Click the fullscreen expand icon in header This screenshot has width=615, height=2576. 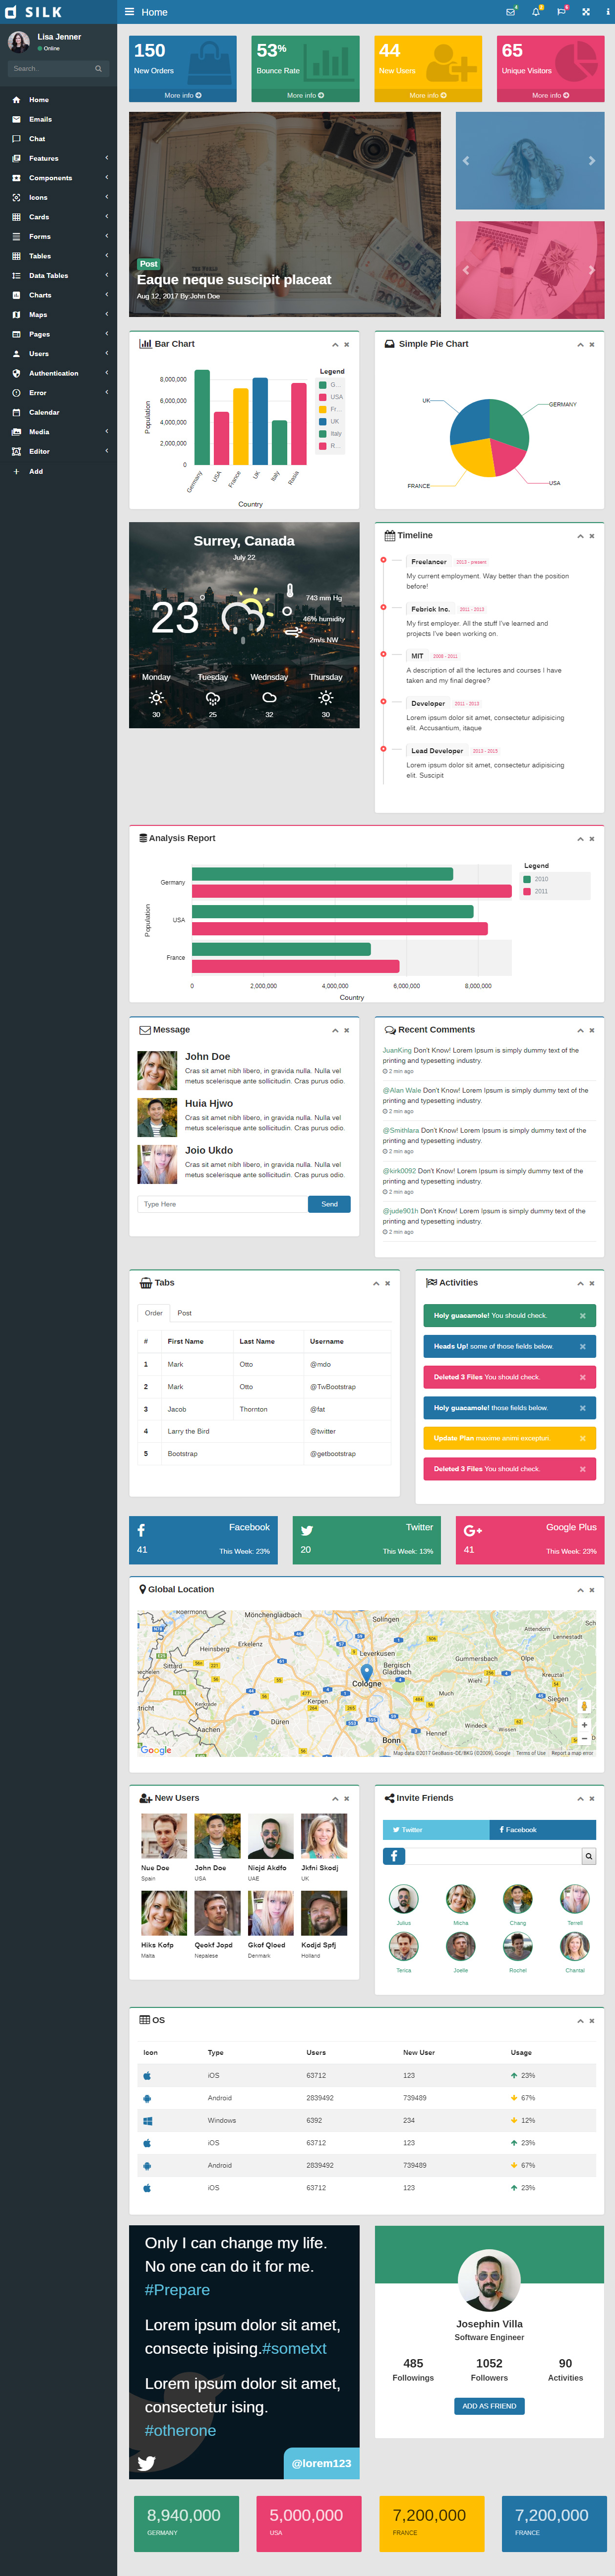585,12
